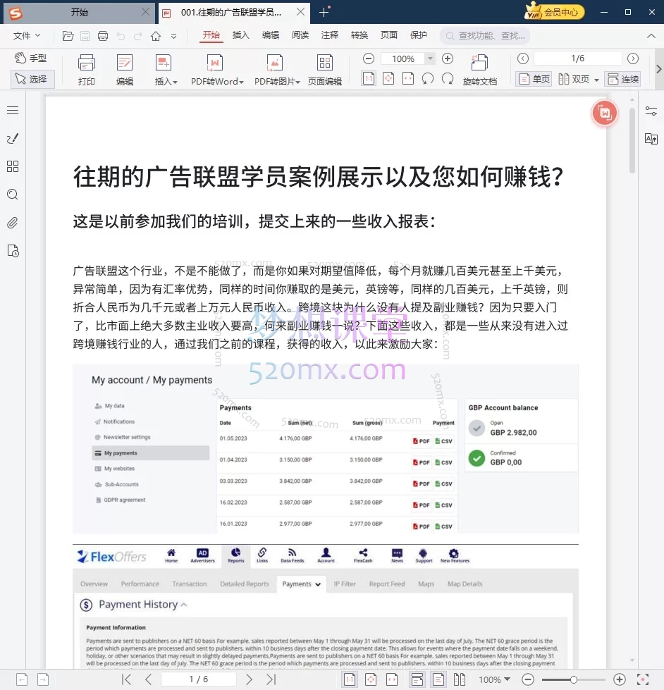
Task: Switch to the 注释 ribbon tab
Action: [330, 35]
